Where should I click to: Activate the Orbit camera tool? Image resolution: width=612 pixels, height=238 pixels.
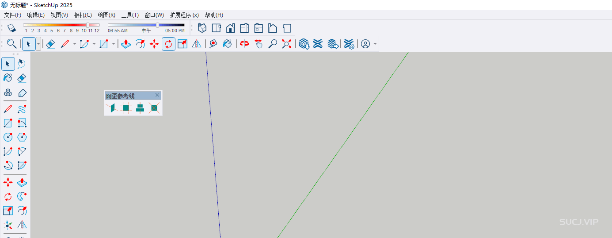[x=244, y=44]
